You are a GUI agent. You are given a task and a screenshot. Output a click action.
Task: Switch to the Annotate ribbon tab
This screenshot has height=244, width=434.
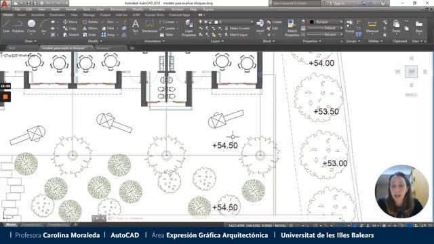click(38, 15)
